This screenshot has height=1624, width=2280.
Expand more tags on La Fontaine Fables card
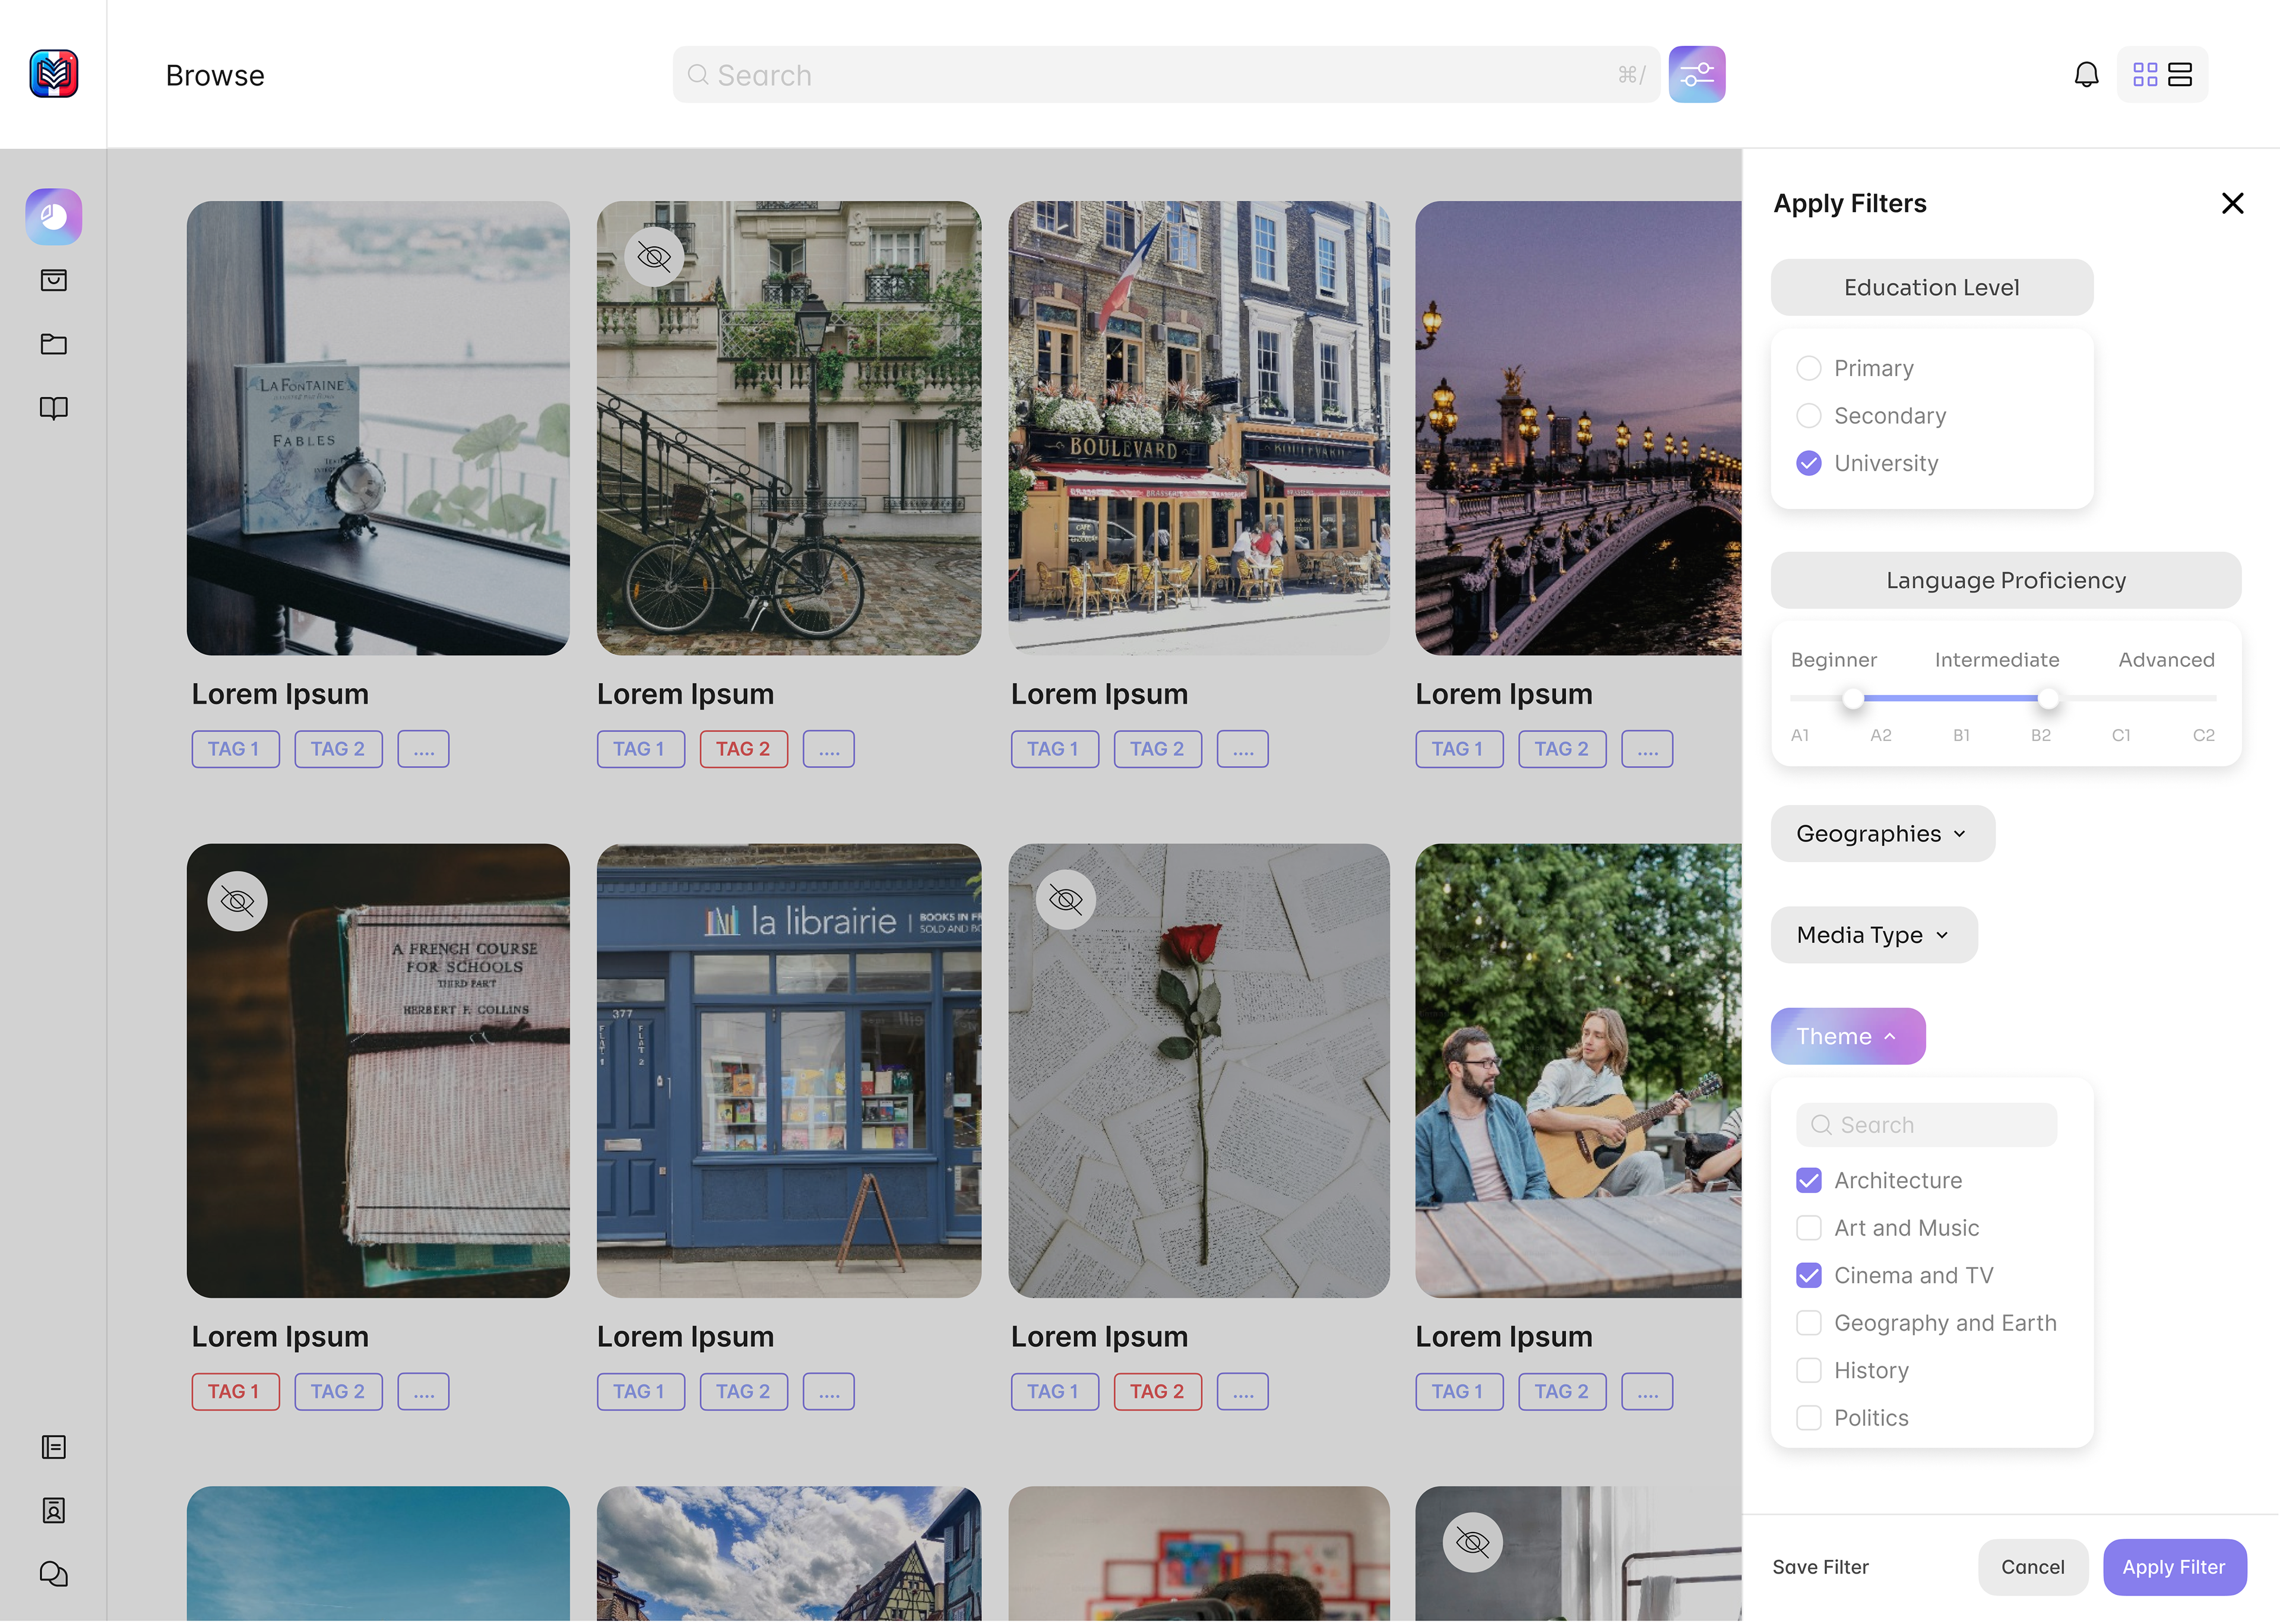[423, 750]
